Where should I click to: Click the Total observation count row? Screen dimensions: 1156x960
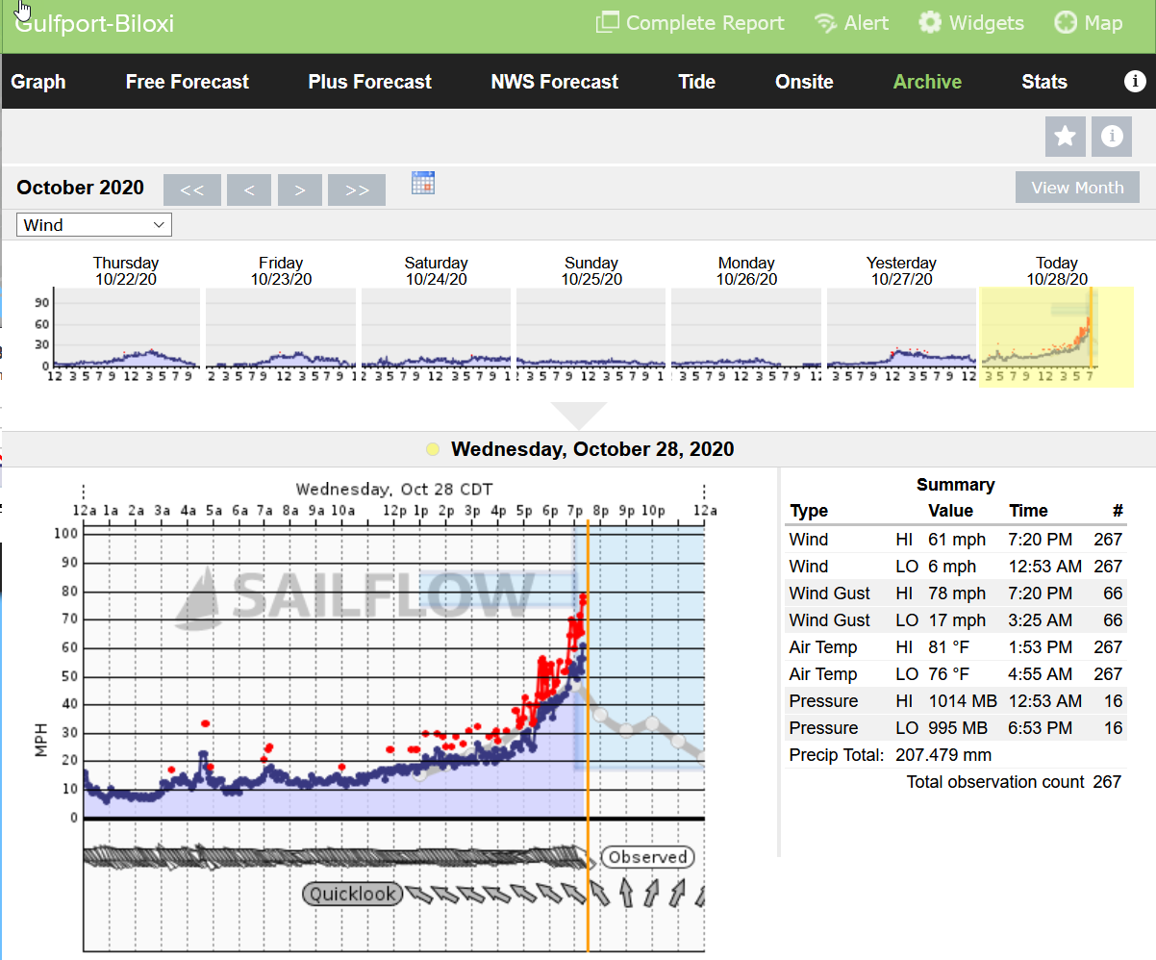coord(1014,782)
